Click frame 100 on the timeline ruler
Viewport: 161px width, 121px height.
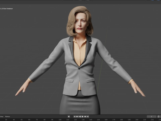tap(60, 120)
